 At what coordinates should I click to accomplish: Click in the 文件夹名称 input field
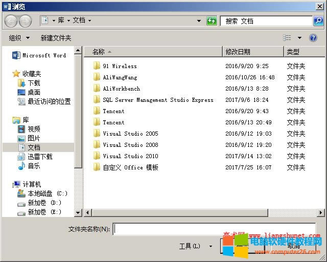click(215, 229)
